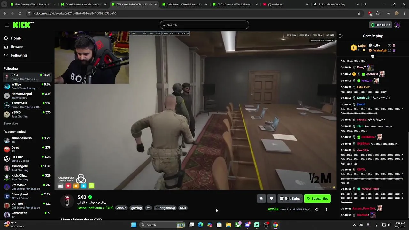Viewport: 409px width, 230px height.
Task: Click the SXB streamer avatar
Action: tap(67, 201)
